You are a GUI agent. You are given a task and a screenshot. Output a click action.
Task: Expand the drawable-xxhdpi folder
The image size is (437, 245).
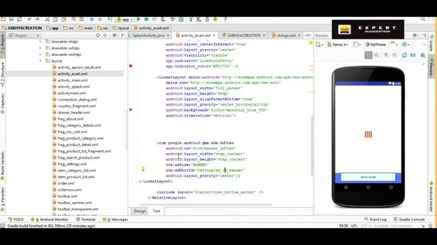[40, 48]
